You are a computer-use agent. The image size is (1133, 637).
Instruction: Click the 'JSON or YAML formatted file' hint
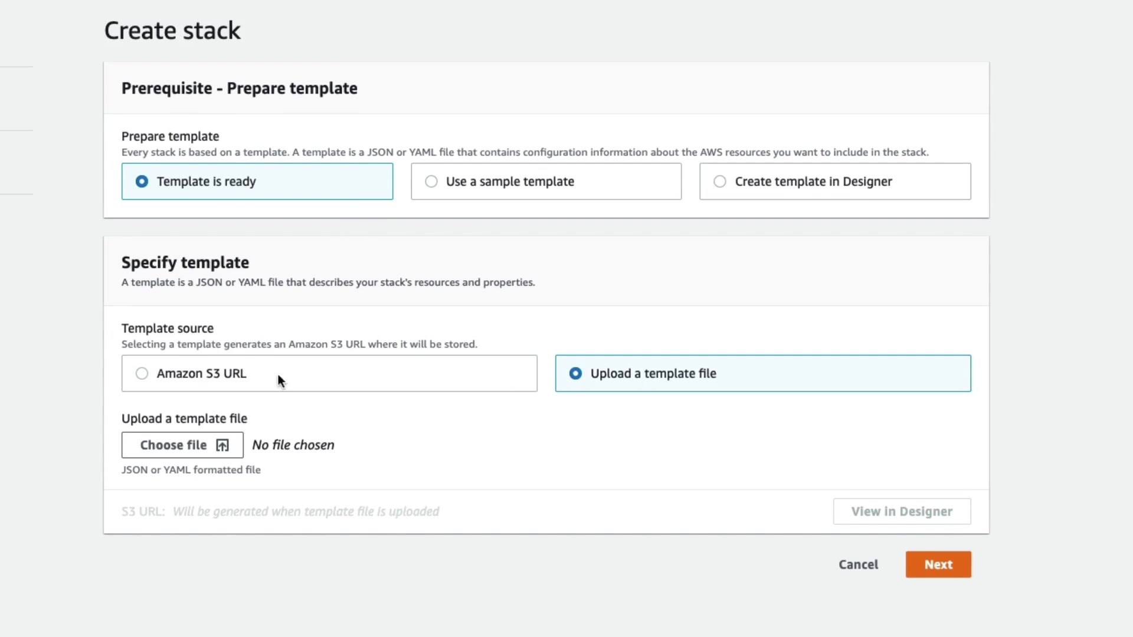tap(191, 470)
